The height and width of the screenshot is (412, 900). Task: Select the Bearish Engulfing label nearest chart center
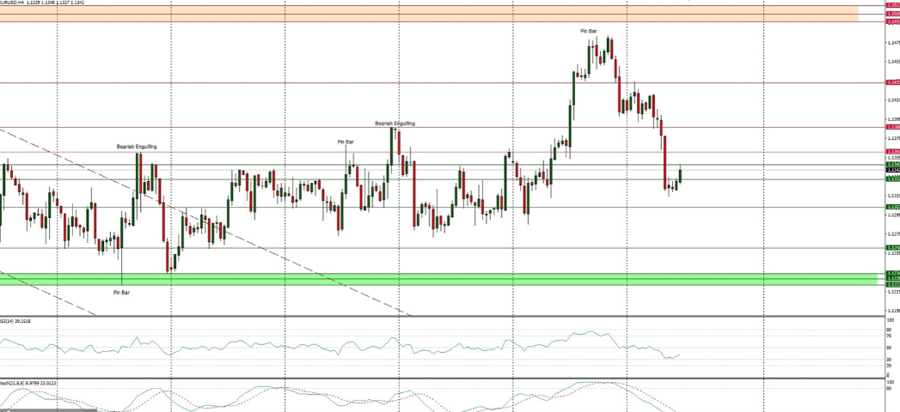tap(395, 124)
